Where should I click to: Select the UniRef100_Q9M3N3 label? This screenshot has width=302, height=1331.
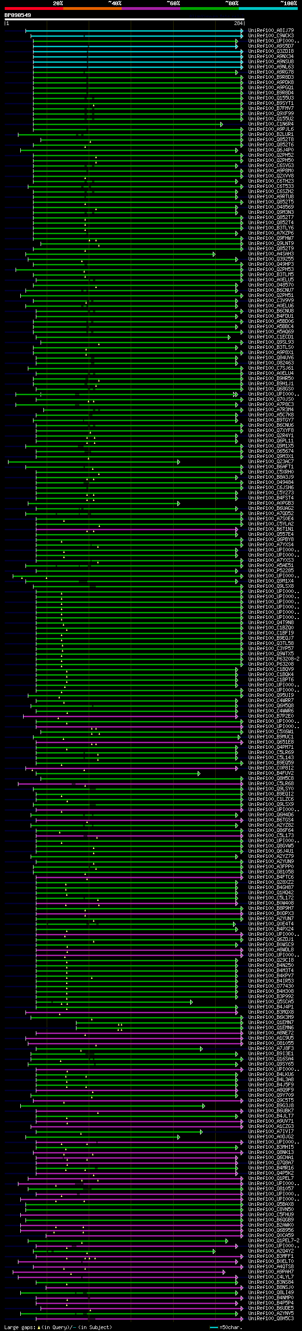coord(271,212)
